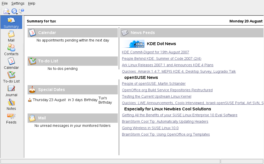
Task: Go to To-do List in sidebar
Action: (x=11, y=77)
